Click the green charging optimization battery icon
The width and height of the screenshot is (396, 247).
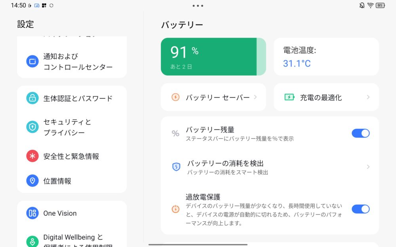pos(289,97)
